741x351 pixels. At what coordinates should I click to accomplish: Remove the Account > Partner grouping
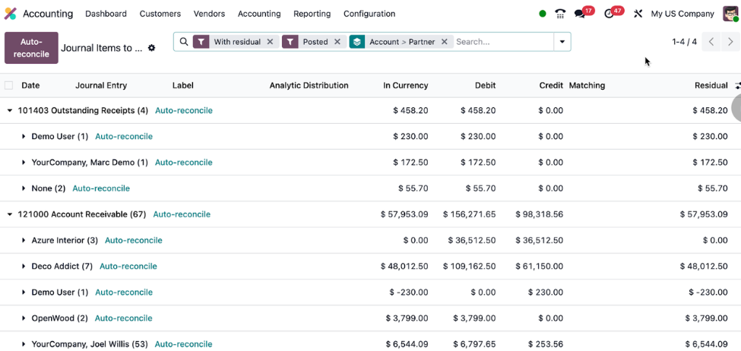pyautogui.click(x=445, y=42)
